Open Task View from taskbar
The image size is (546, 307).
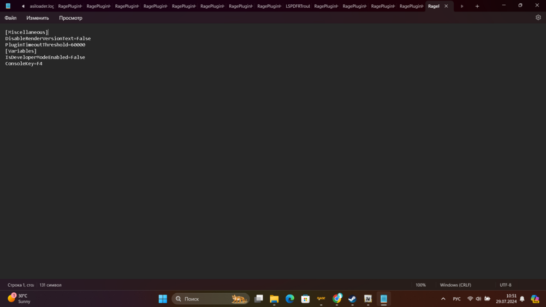coord(259,299)
